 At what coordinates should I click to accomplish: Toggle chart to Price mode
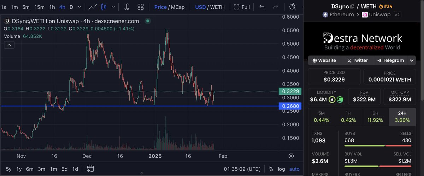(x=160, y=7)
